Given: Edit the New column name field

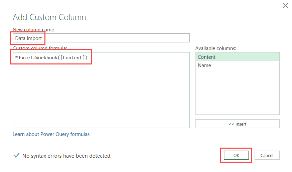Looking at the screenshot, I should click(x=101, y=38).
